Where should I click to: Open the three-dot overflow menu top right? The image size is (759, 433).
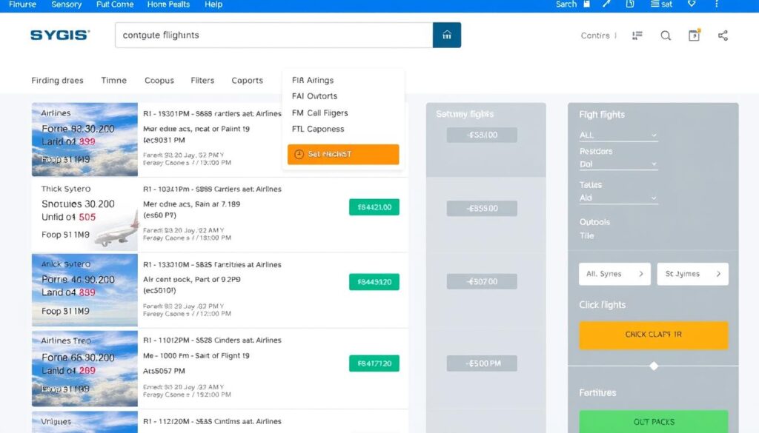[x=717, y=4]
